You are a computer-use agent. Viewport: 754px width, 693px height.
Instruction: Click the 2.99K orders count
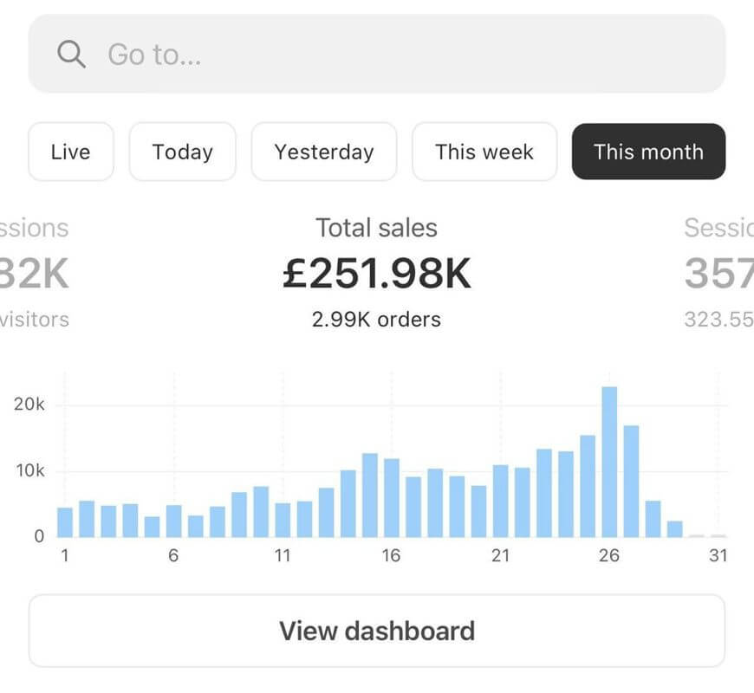376,319
